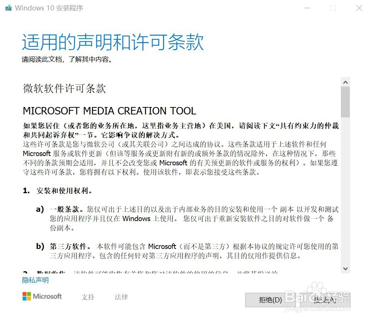Click the Windows 10 安装程序 title bar icon

(x=8, y=7)
